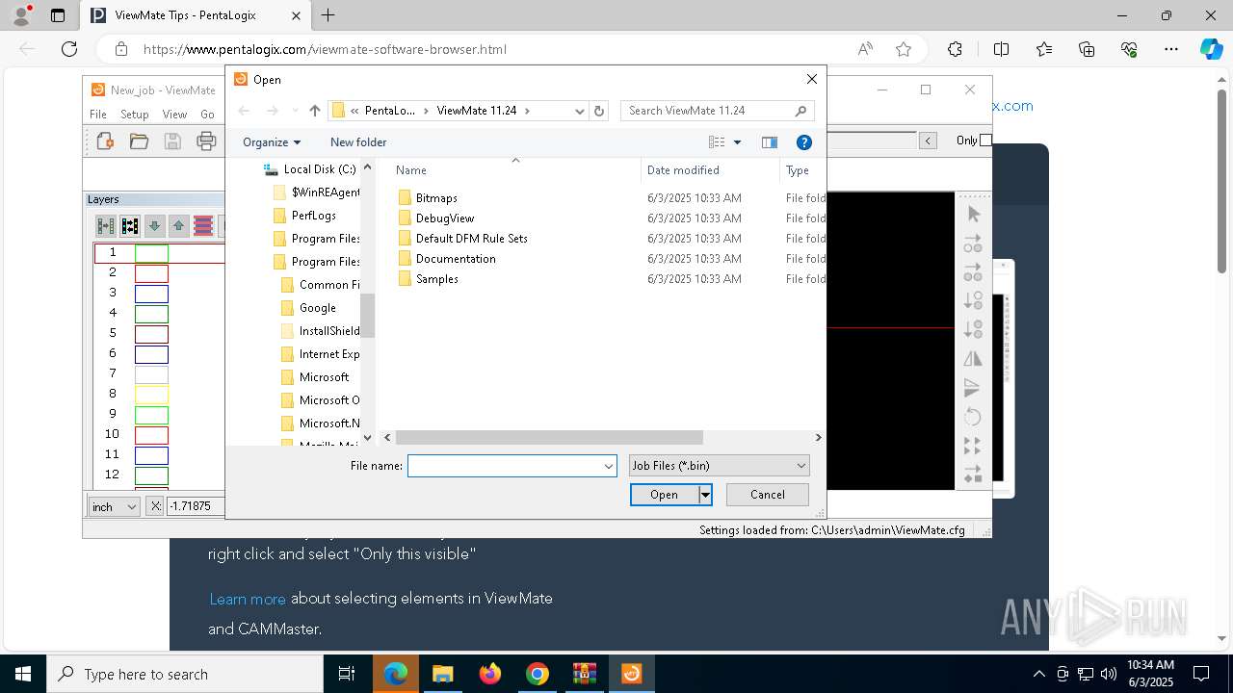Move layer up with the up-arrow icon
The height and width of the screenshot is (693, 1233).
178,226
